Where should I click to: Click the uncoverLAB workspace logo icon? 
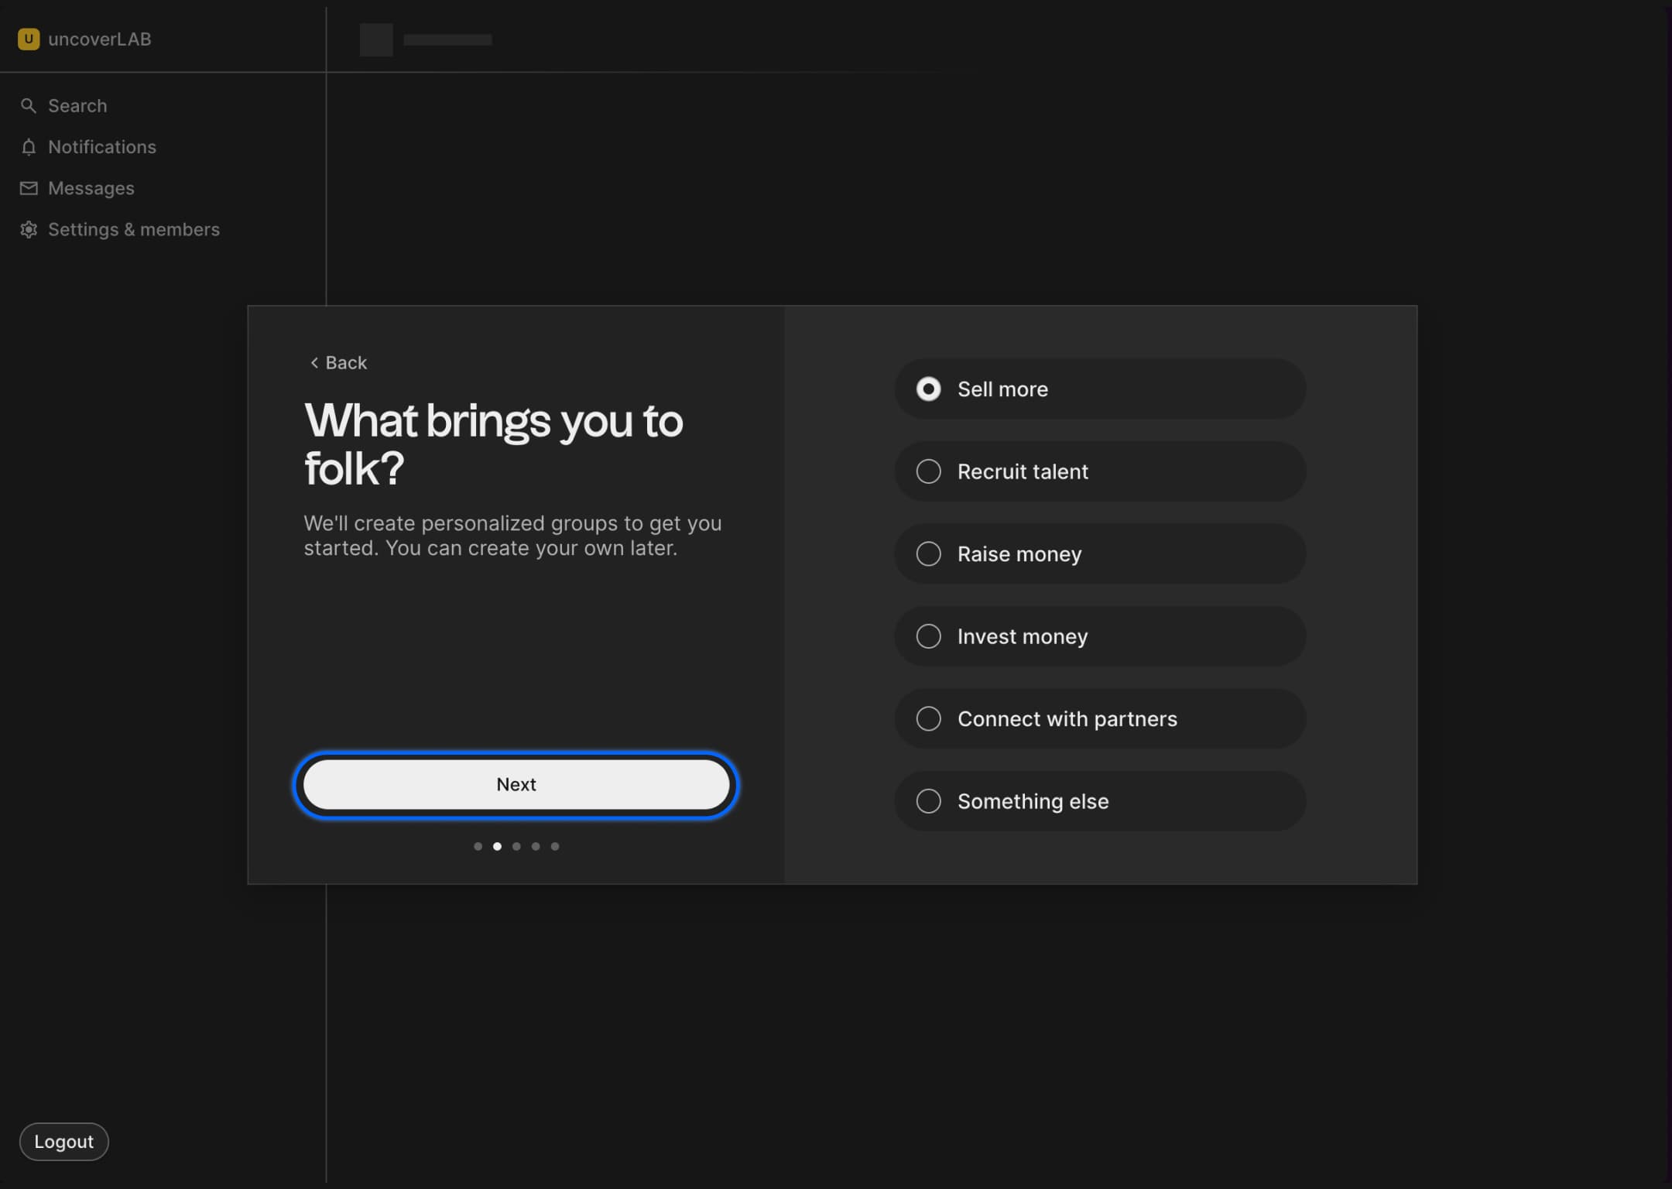click(x=29, y=39)
